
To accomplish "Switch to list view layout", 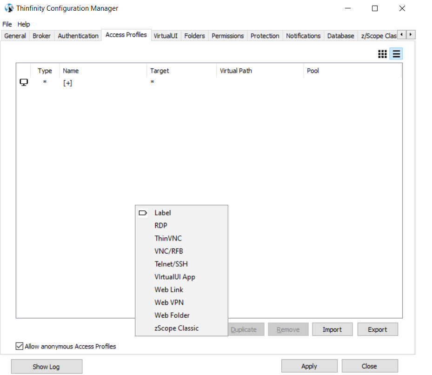I will (x=396, y=54).
